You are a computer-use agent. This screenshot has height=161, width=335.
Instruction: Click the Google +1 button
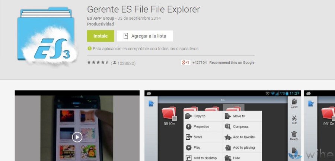[185, 62]
